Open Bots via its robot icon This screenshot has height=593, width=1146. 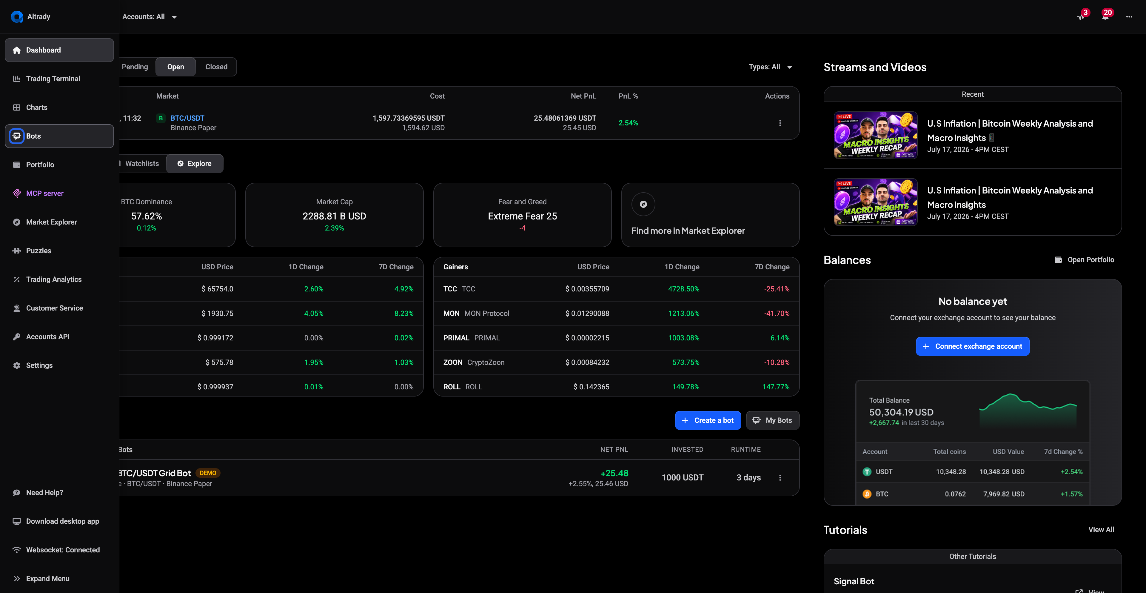coord(17,136)
